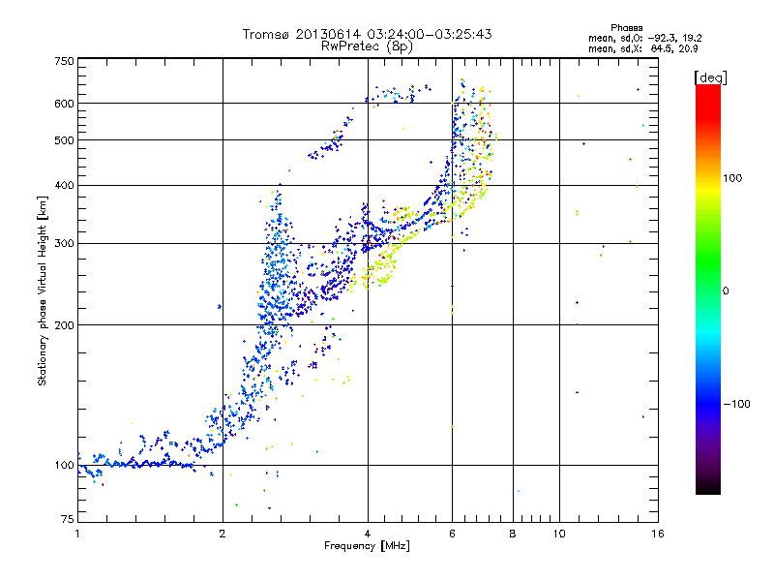Click the x-axis tick label '10'
Screen dimensions: 774x581
click(559, 534)
